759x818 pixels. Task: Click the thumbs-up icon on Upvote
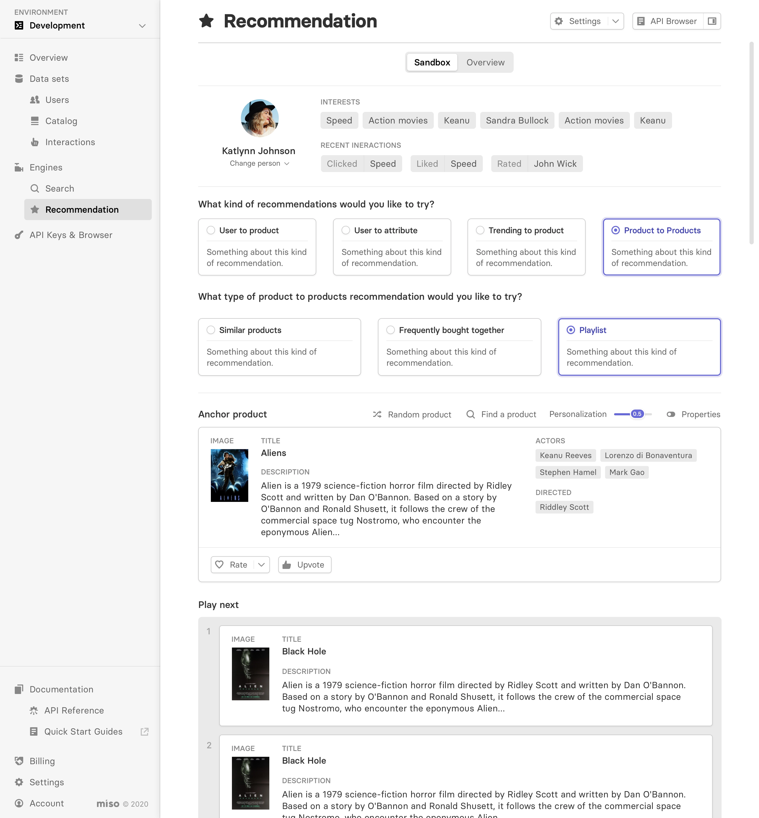(287, 565)
